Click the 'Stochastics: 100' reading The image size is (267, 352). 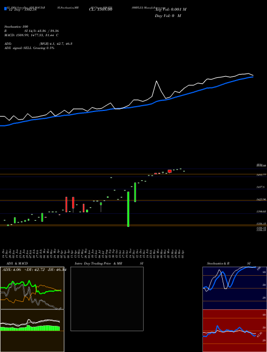click(16, 27)
